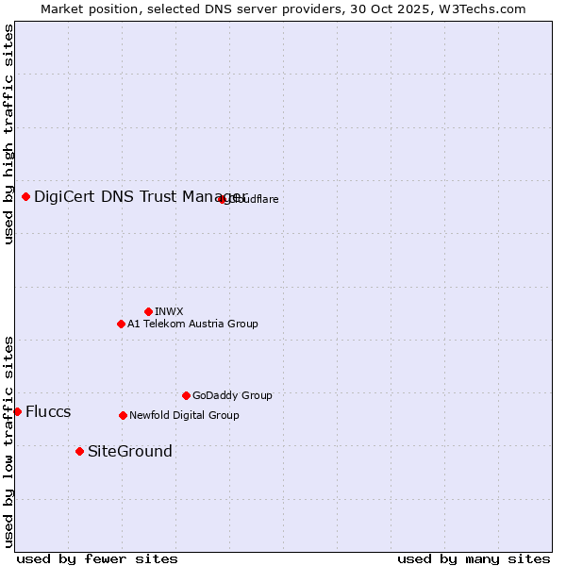Click the 'used by high traffic sites' label
The width and height of the screenshot is (566, 566).
point(8,134)
